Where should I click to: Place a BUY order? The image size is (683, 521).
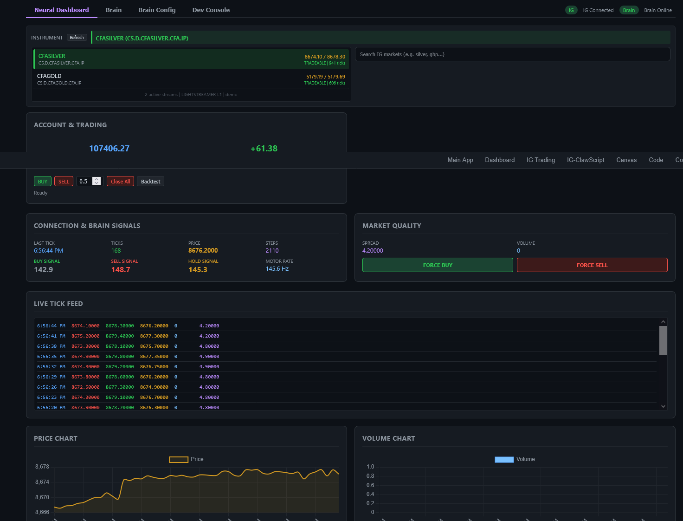42,181
